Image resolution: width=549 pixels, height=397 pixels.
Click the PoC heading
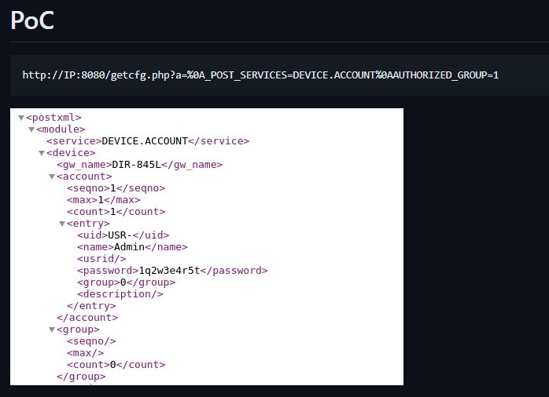point(32,20)
